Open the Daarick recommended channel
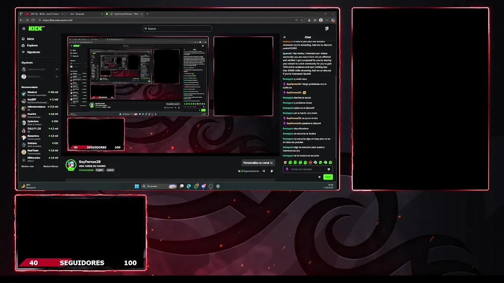504x283 pixels. pyautogui.click(x=40, y=115)
